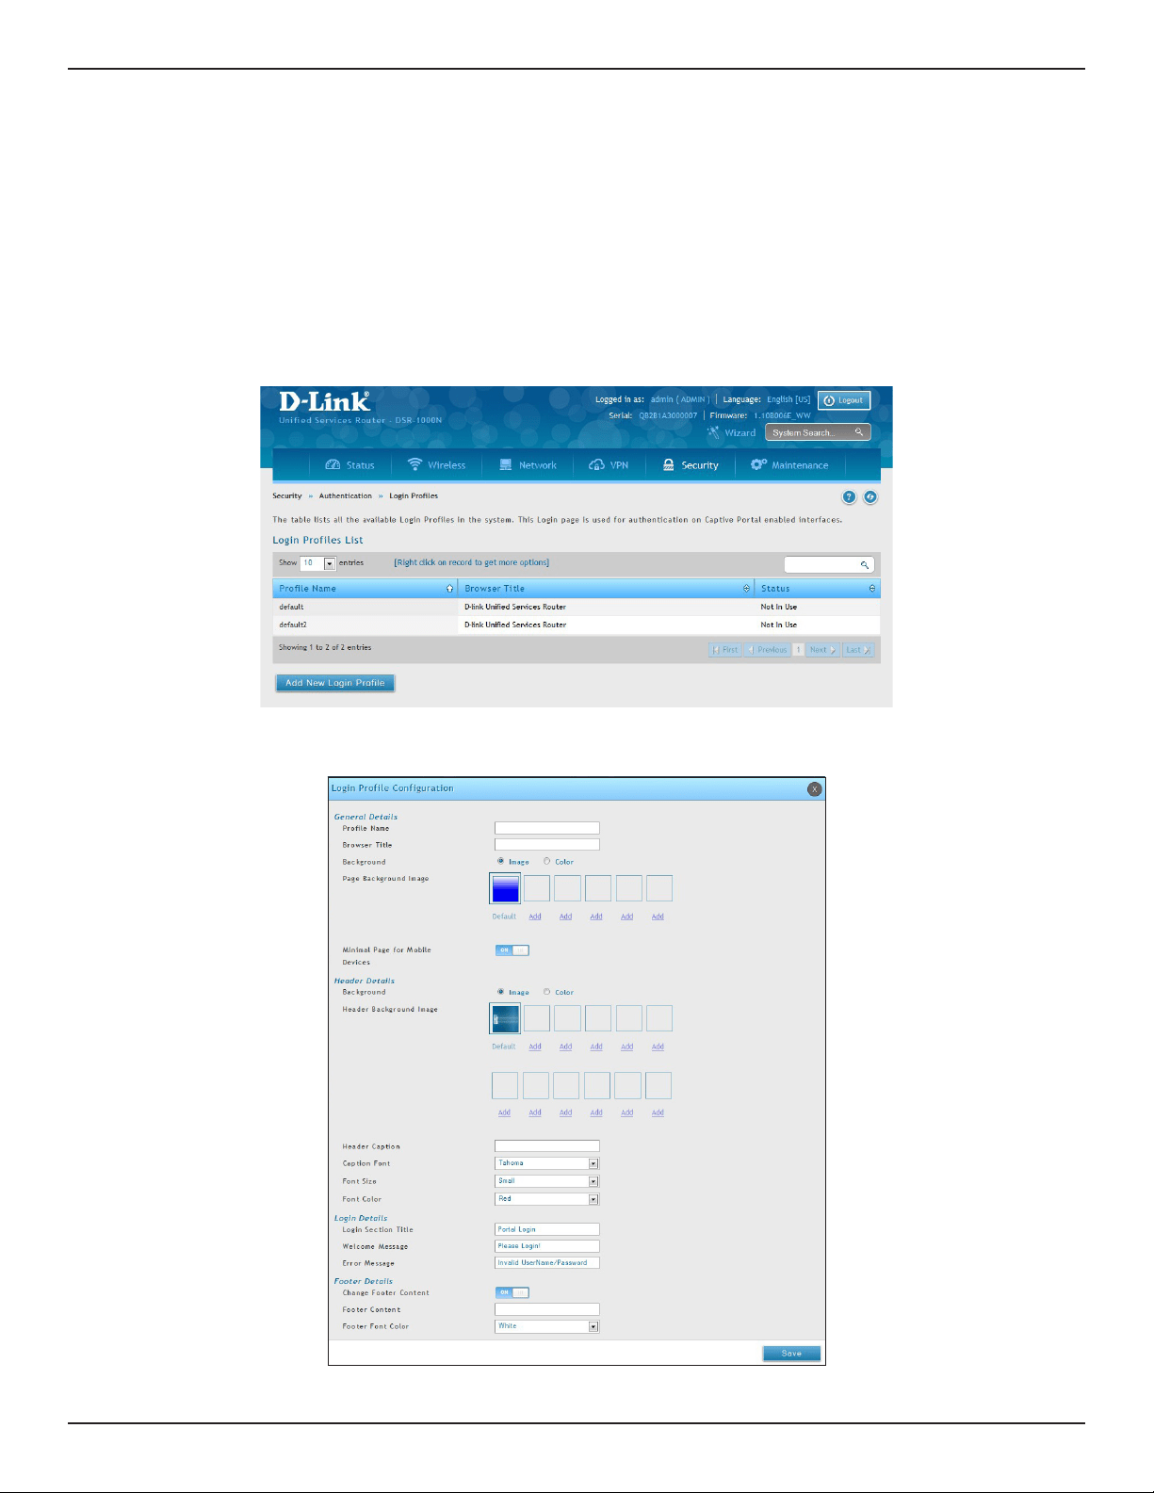Go to Previous page button
Viewport: 1154px width, 1493px height.
tap(767, 650)
